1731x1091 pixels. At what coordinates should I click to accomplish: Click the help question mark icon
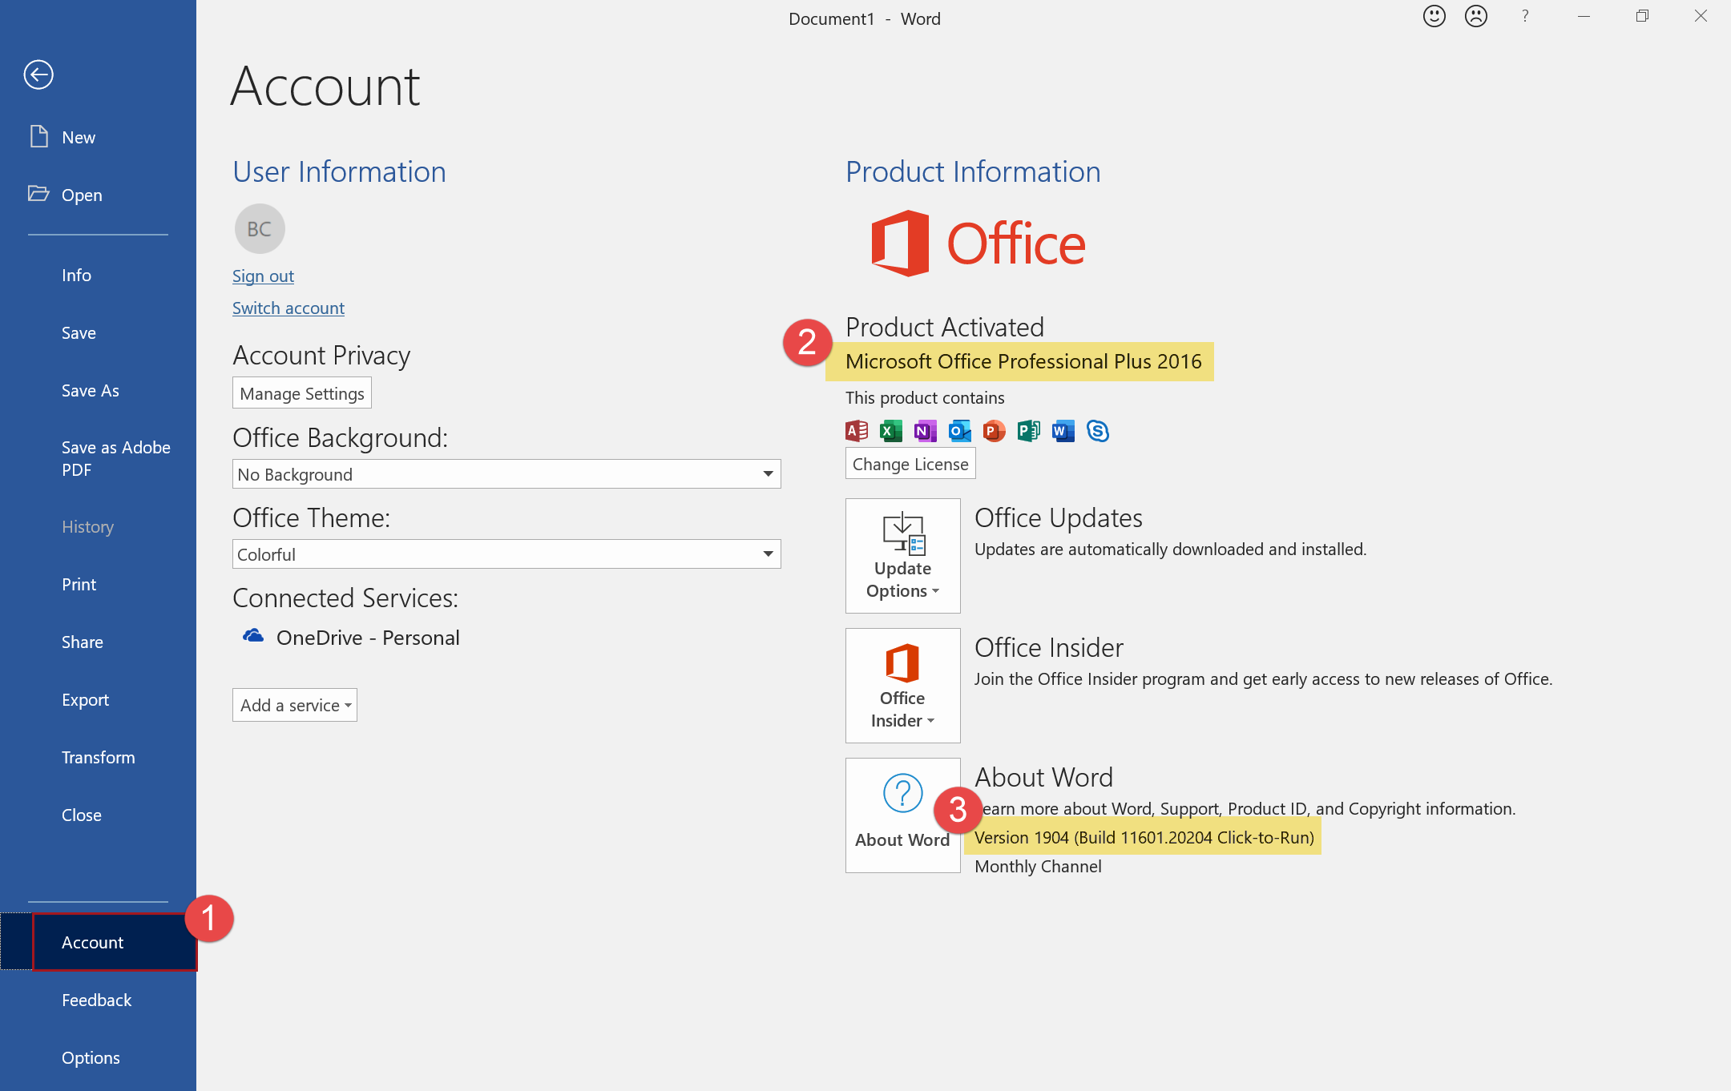pyautogui.click(x=1525, y=16)
